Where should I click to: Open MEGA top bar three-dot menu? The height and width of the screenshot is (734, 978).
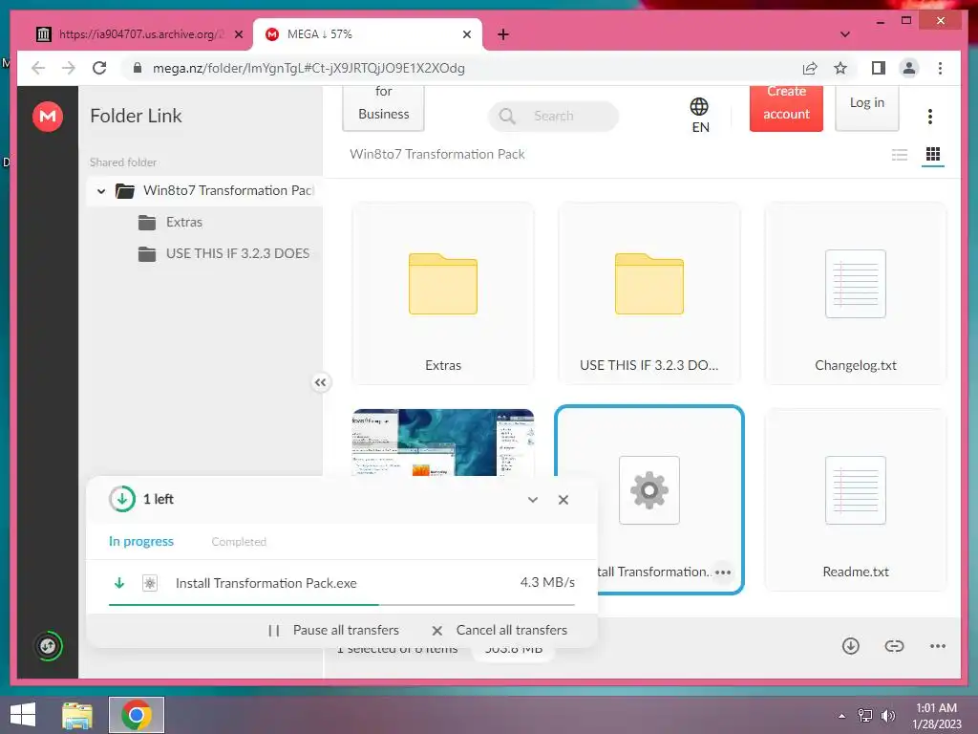click(930, 116)
